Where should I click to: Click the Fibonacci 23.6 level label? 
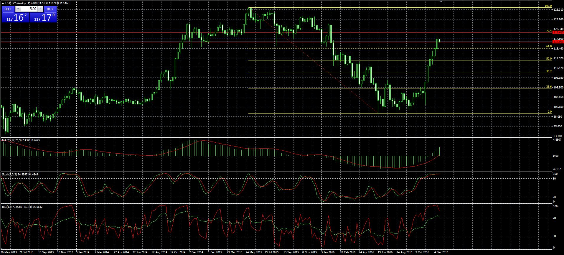(x=549, y=87)
